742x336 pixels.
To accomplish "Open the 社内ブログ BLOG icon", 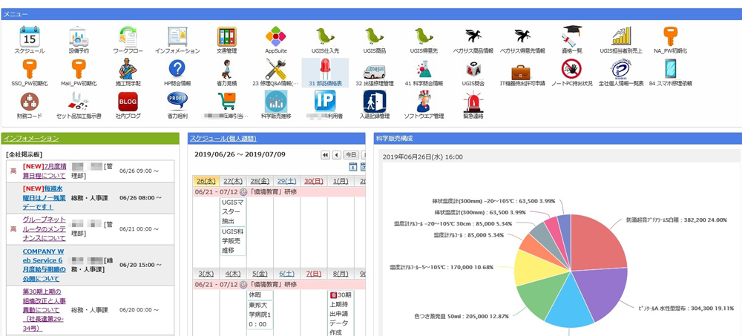I will 128,102.
